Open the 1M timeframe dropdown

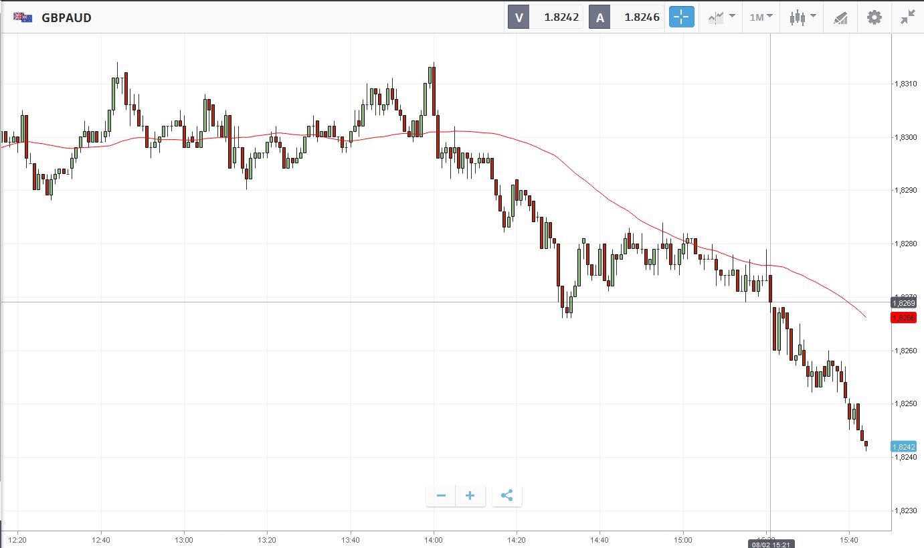(x=761, y=17)
